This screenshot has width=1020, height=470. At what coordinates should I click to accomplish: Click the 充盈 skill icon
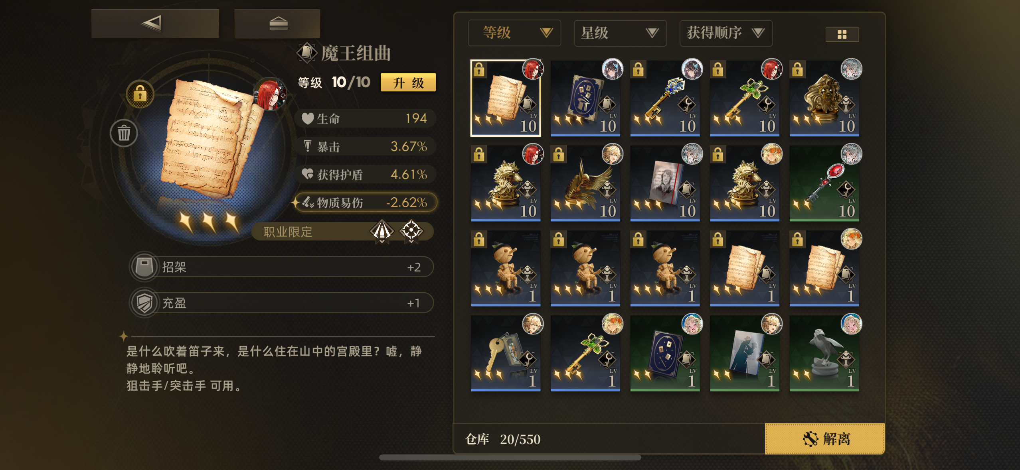[144, 303]
